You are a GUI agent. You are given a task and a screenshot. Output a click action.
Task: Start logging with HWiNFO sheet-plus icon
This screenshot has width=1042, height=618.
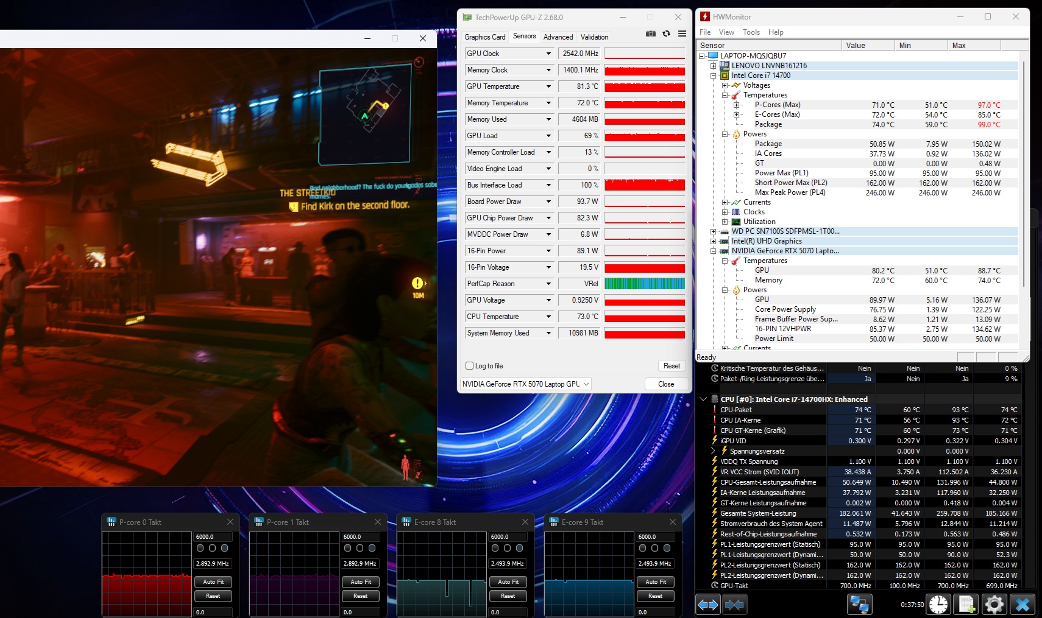966,605
